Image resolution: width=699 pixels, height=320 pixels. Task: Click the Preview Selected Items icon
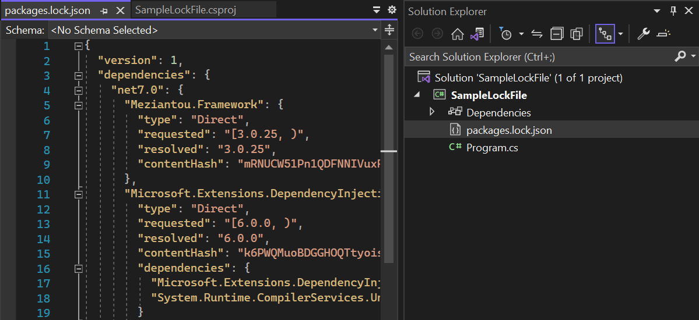coord(663,34)
